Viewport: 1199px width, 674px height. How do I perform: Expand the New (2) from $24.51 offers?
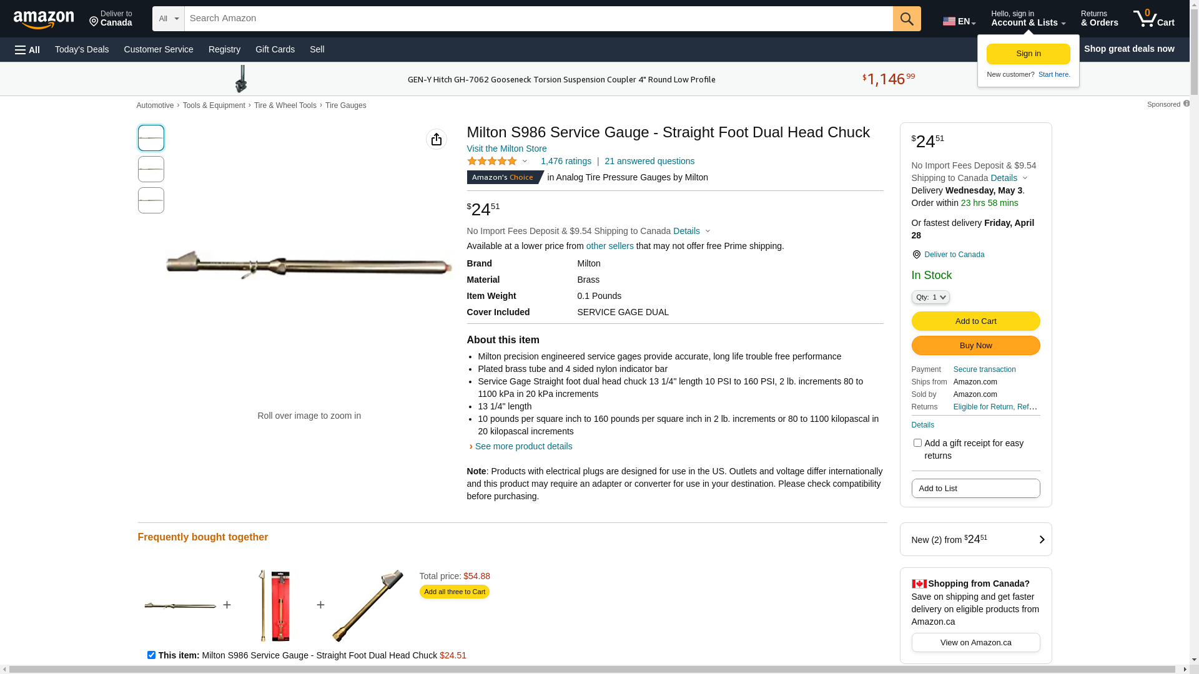975,539
